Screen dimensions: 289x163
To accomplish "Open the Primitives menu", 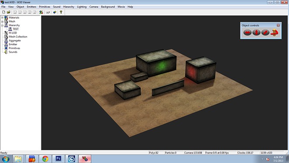I will point(44,7).
